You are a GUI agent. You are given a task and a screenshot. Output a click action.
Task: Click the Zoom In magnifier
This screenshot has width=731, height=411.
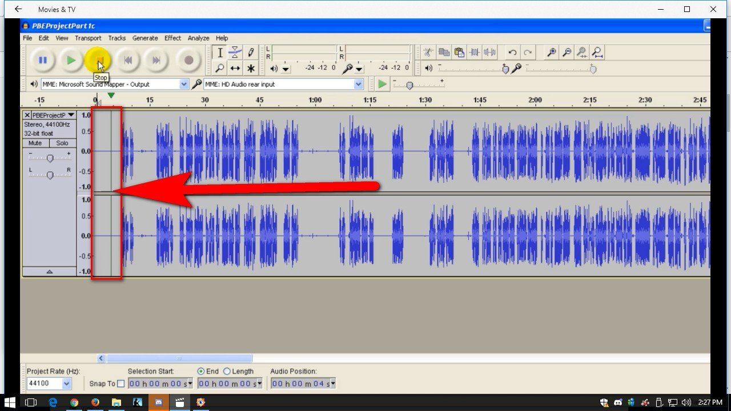[552, 53]
